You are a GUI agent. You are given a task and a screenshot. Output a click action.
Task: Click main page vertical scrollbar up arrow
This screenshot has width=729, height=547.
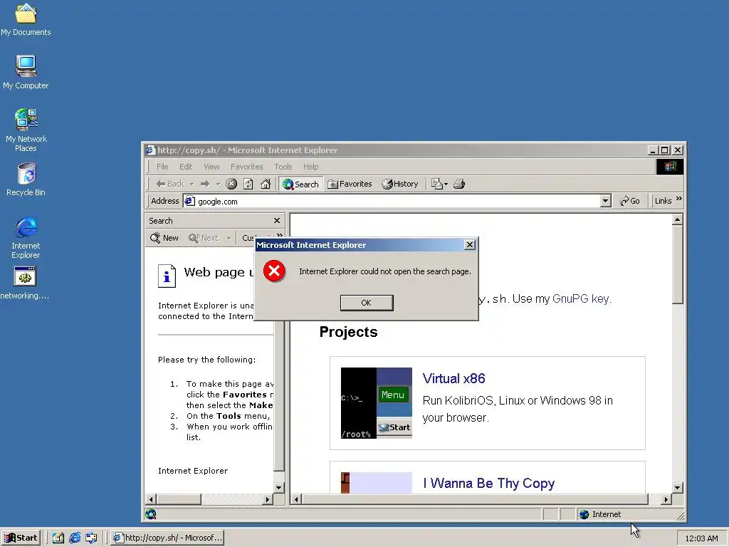click(x=678, y=219)
